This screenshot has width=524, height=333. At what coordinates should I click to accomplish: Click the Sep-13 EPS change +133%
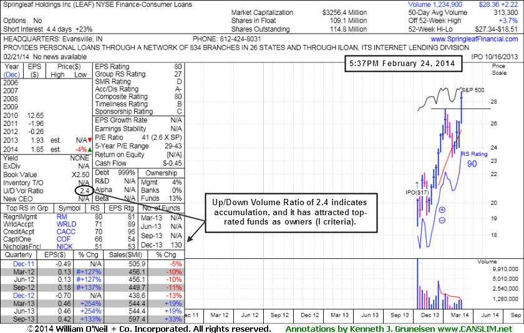[89, 319]
